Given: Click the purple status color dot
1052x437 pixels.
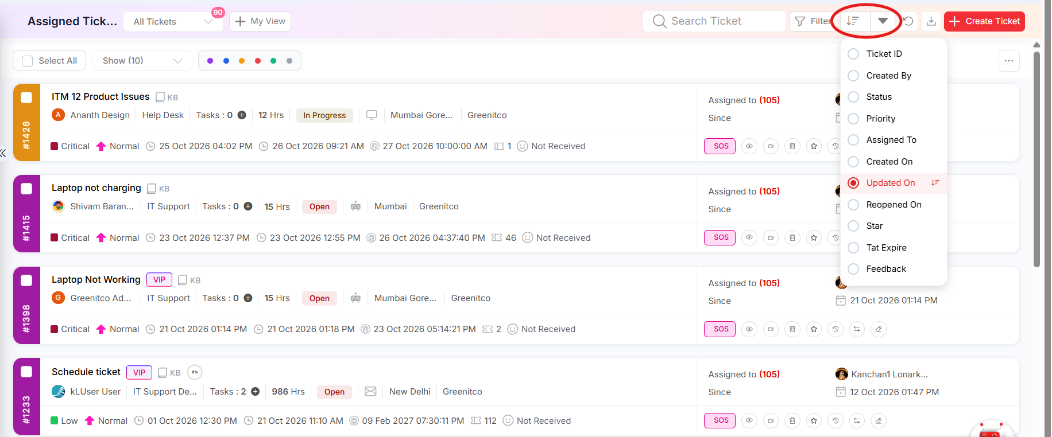Looking at the screenshot, I should (210, 61).
